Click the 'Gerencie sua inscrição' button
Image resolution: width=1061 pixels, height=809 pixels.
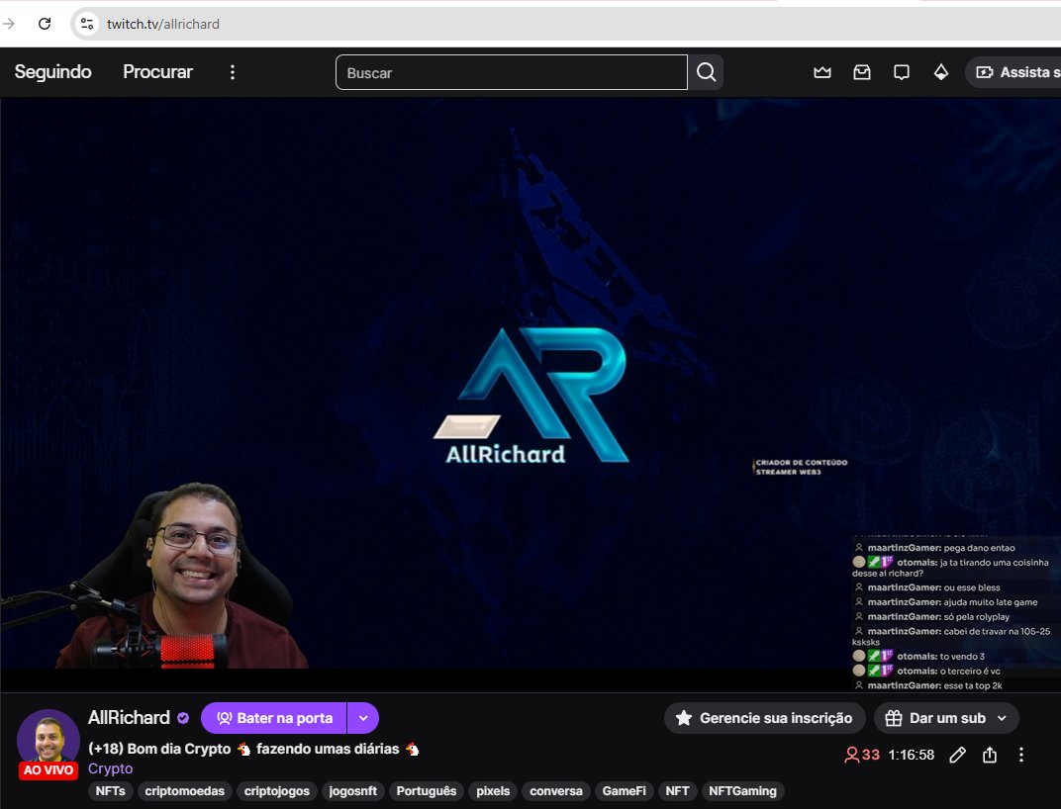[764, 717]
